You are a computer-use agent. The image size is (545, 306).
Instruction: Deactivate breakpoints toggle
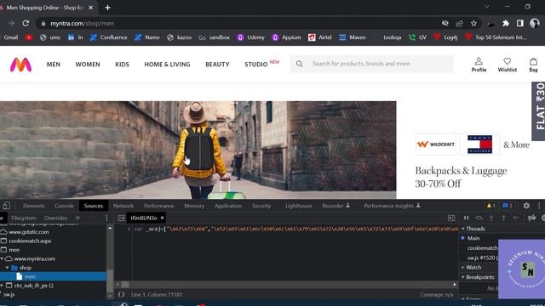coord(531,218)
